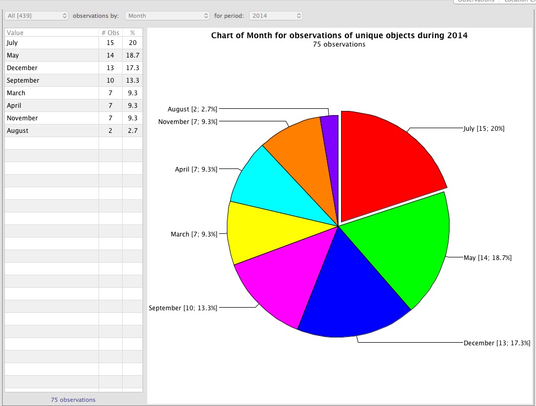This screenshot has height=406, width=536.
Task: Click the % column header
Action: (x=132, y=32)
